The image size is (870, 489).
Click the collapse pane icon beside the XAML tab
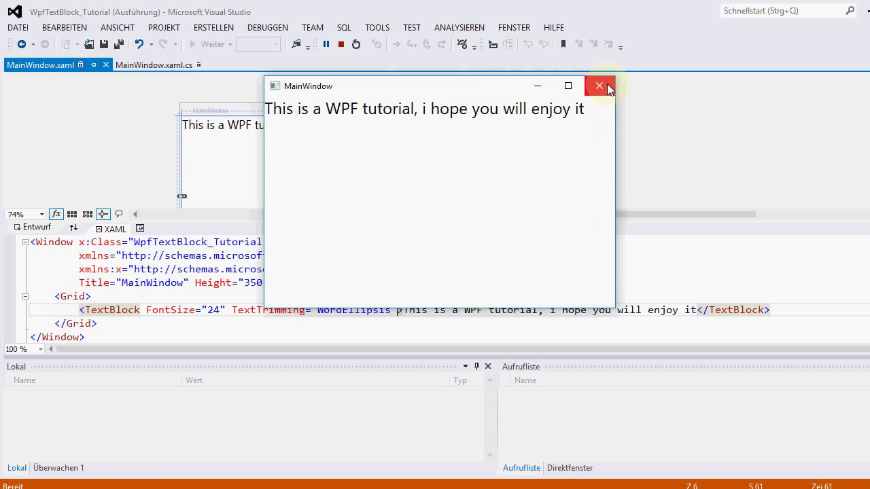140,228
